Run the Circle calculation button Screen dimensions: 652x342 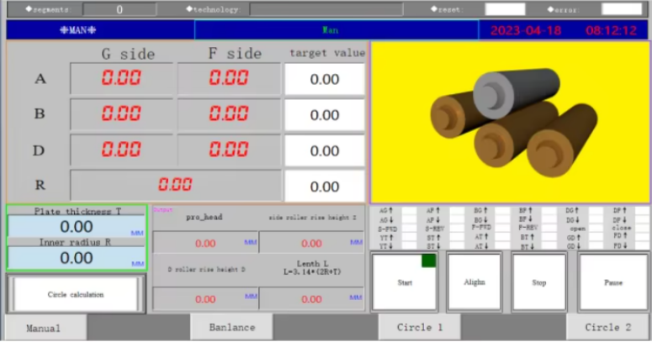[76, 294]
